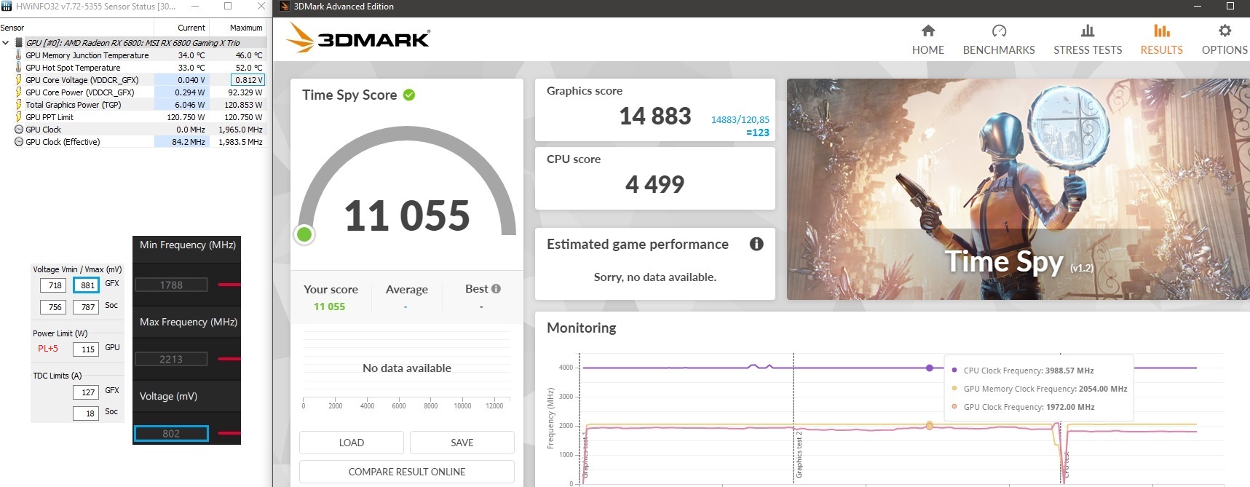Click the gear icon above OPTIONS
The height and width of the screenshot is (487, 1250).
1225,31
